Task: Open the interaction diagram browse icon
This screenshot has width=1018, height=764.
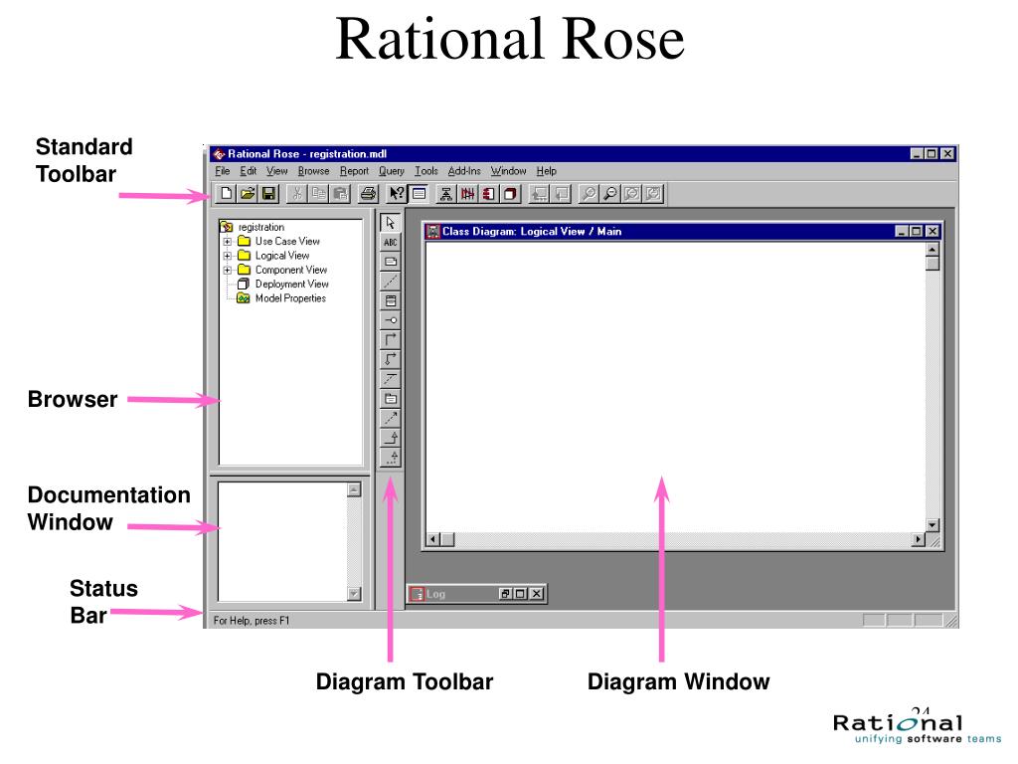Action: point(467,194)
